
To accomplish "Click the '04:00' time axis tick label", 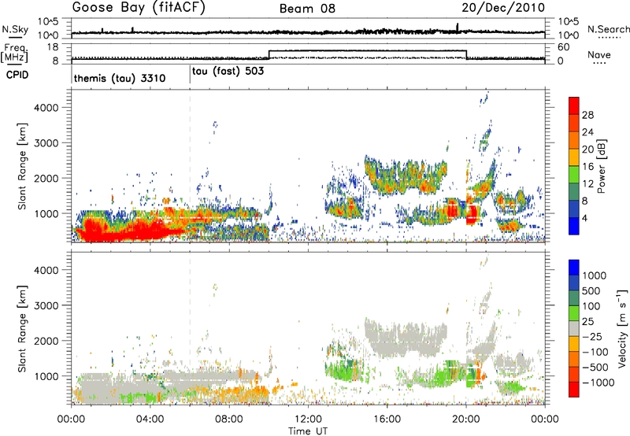I will [x=150, y=419].
